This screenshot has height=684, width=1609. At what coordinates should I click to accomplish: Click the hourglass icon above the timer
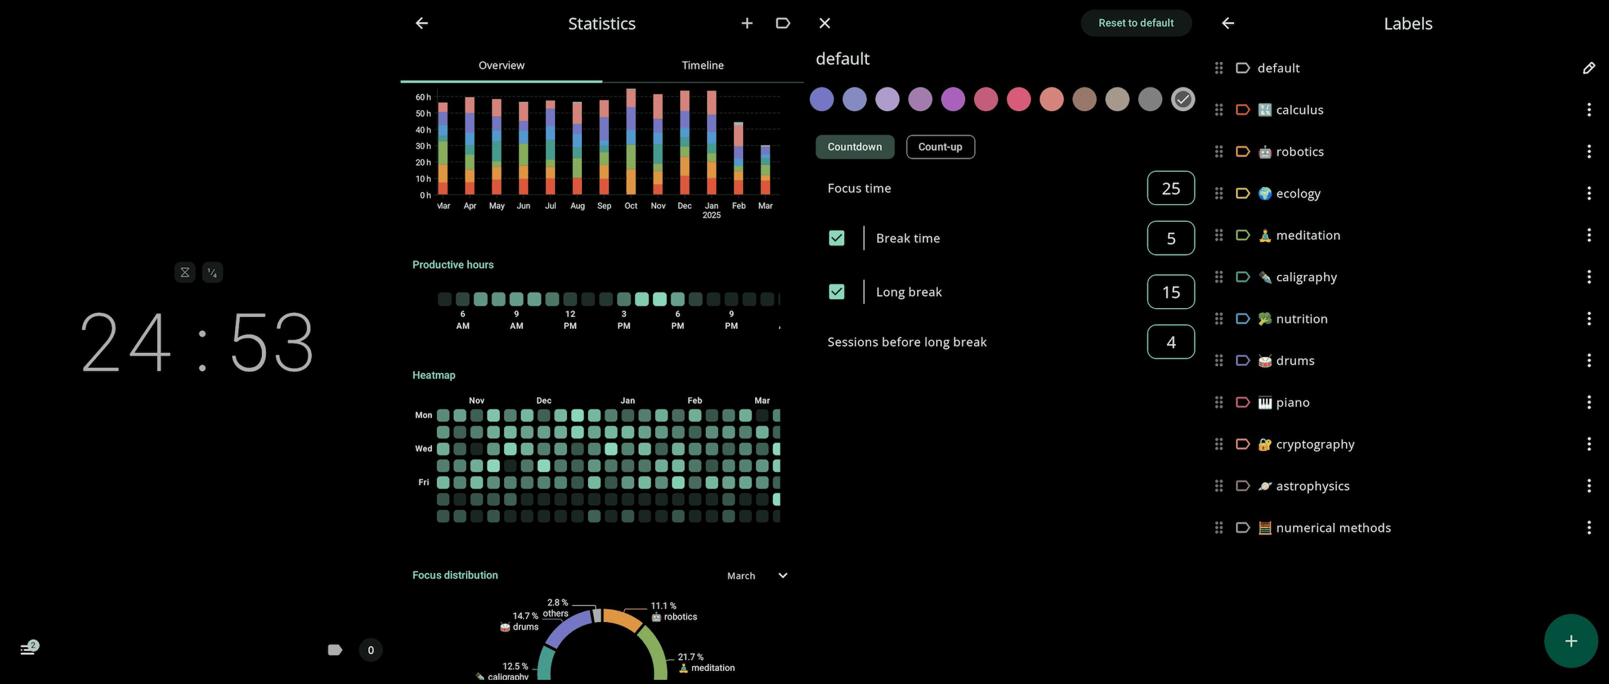(185, 272)
